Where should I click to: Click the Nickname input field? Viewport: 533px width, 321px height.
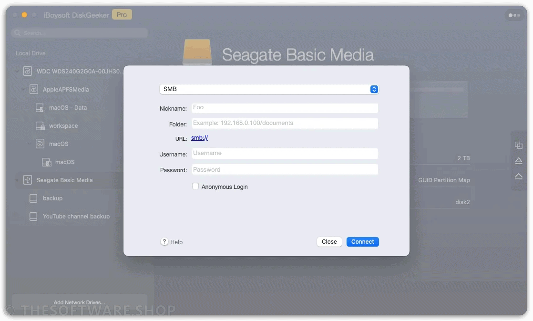tap(285, 108)
